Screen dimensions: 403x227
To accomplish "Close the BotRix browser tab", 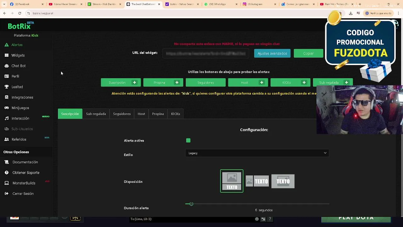I will pos(159,4).
